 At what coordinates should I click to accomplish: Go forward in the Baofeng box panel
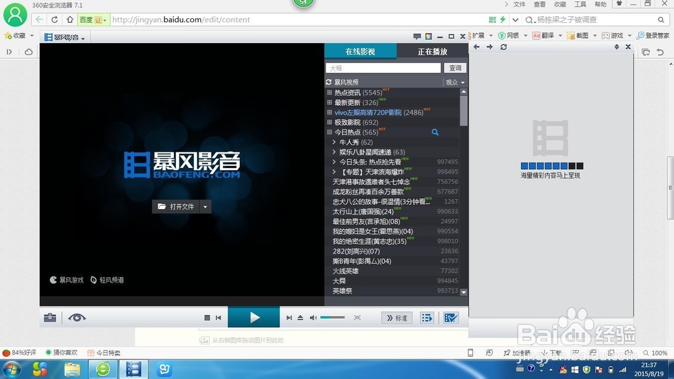point(489,47)
